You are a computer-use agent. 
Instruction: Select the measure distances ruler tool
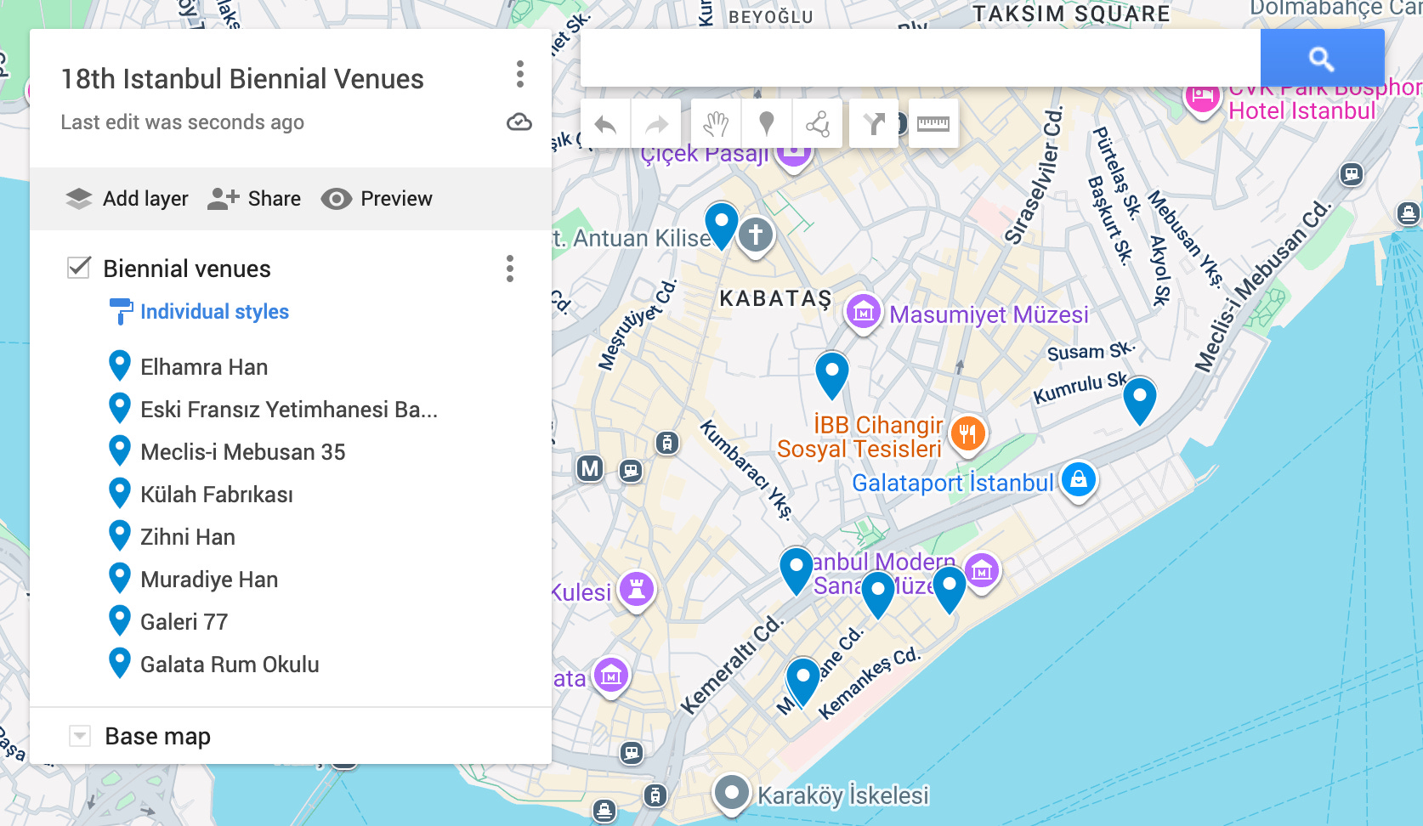933,124
